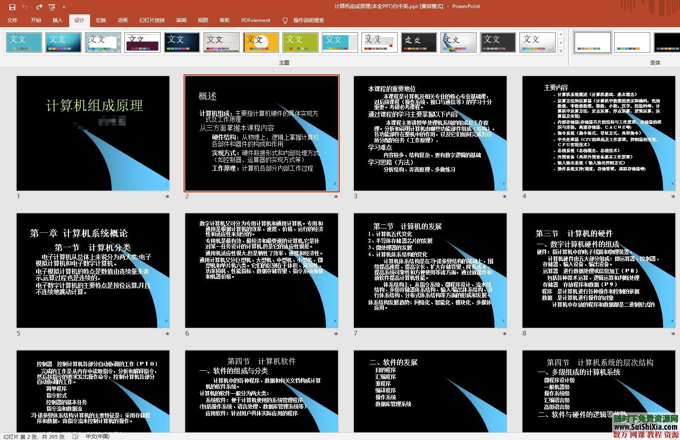Select the dark variant under 变体
Screen dimensions: 680x440
point(666,42)
